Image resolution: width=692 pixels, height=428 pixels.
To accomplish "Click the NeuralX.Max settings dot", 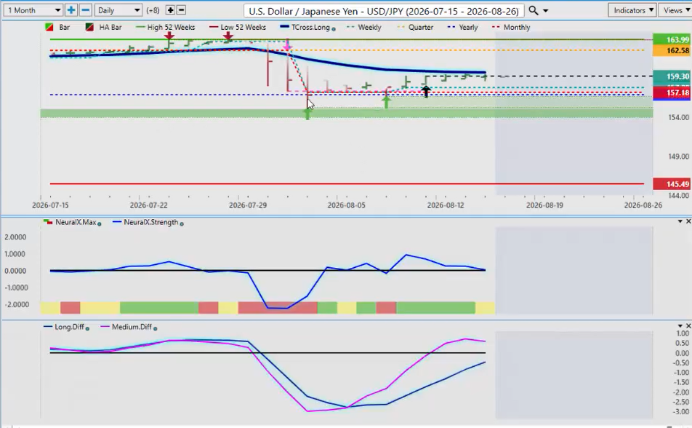I will (x=100, y=224).
